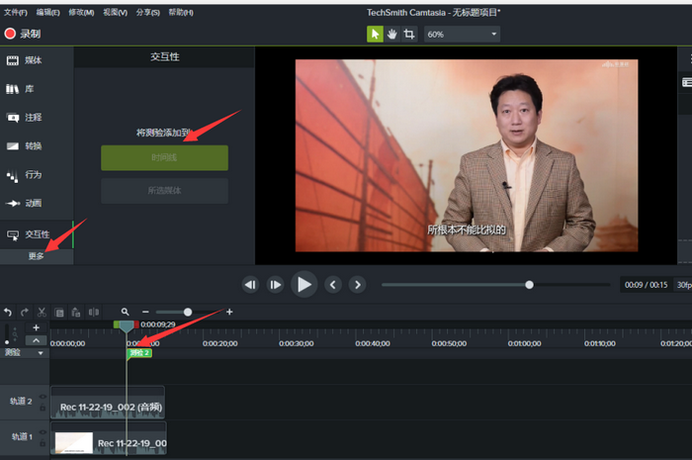Add quiz to Timeline green button
The width and height of the screenshot is (692, 460).
(x=165, y=157)
